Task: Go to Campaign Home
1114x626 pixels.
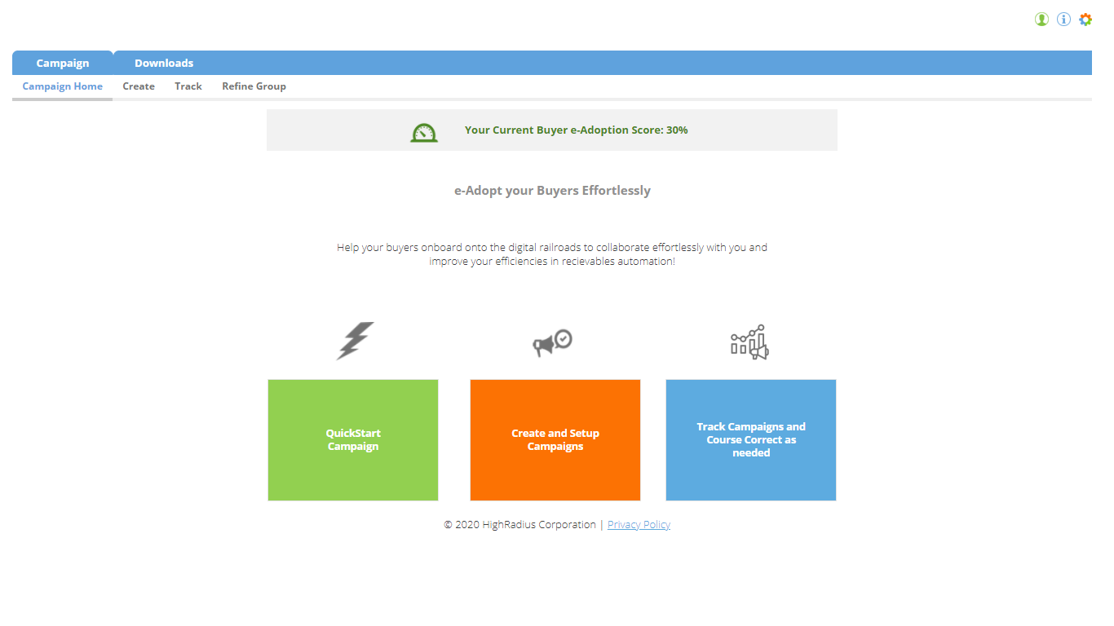Action: coord(62,86)
